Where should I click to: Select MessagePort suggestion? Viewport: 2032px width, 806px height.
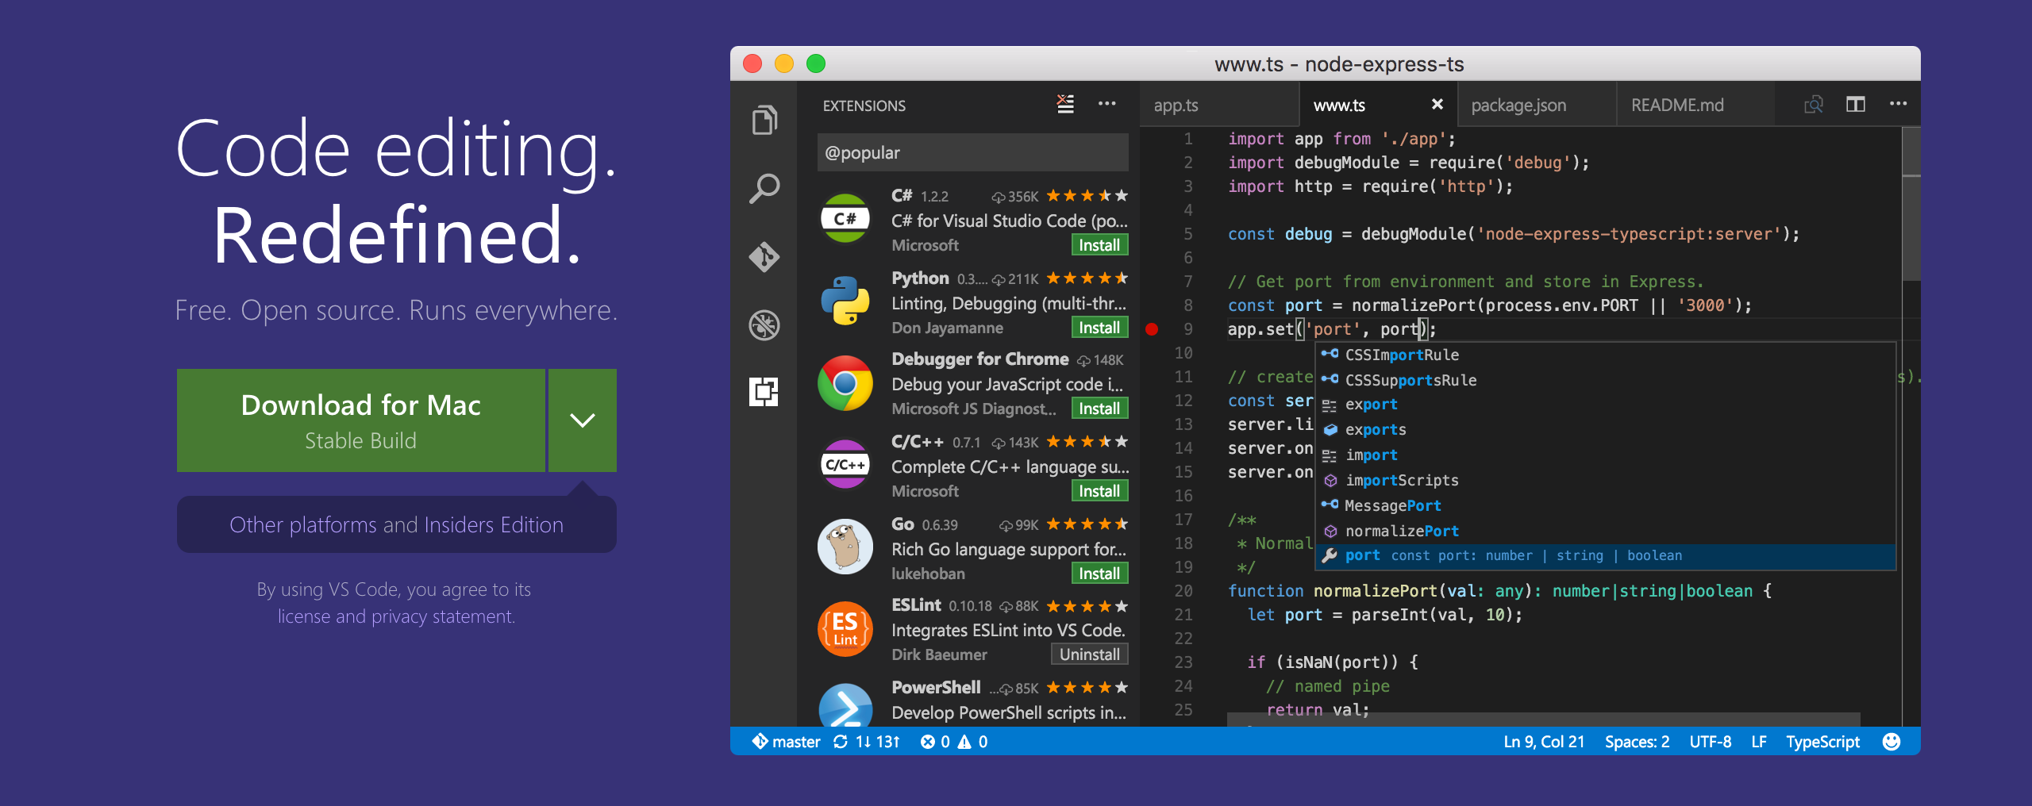click(1606, 506)
